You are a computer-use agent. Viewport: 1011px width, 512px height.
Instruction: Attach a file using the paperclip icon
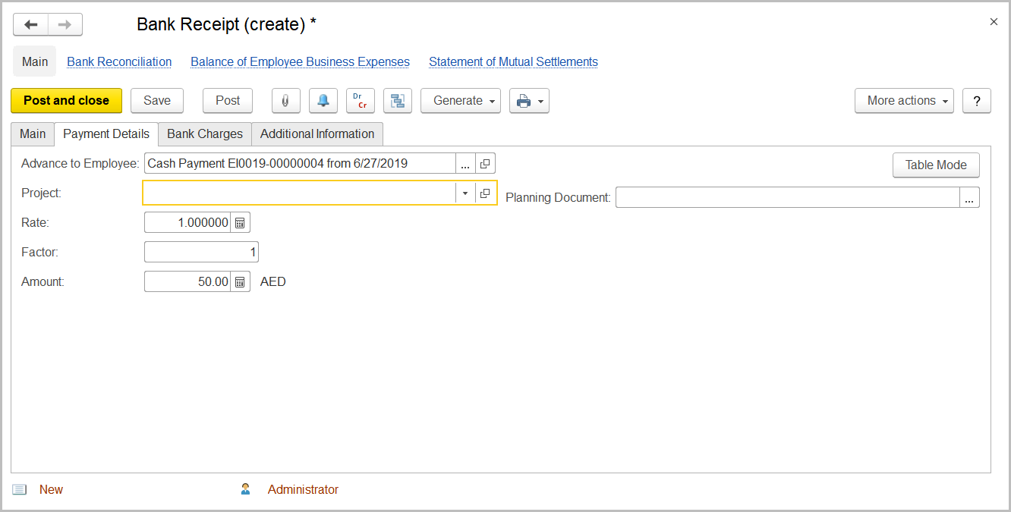[x=286, y=100]
